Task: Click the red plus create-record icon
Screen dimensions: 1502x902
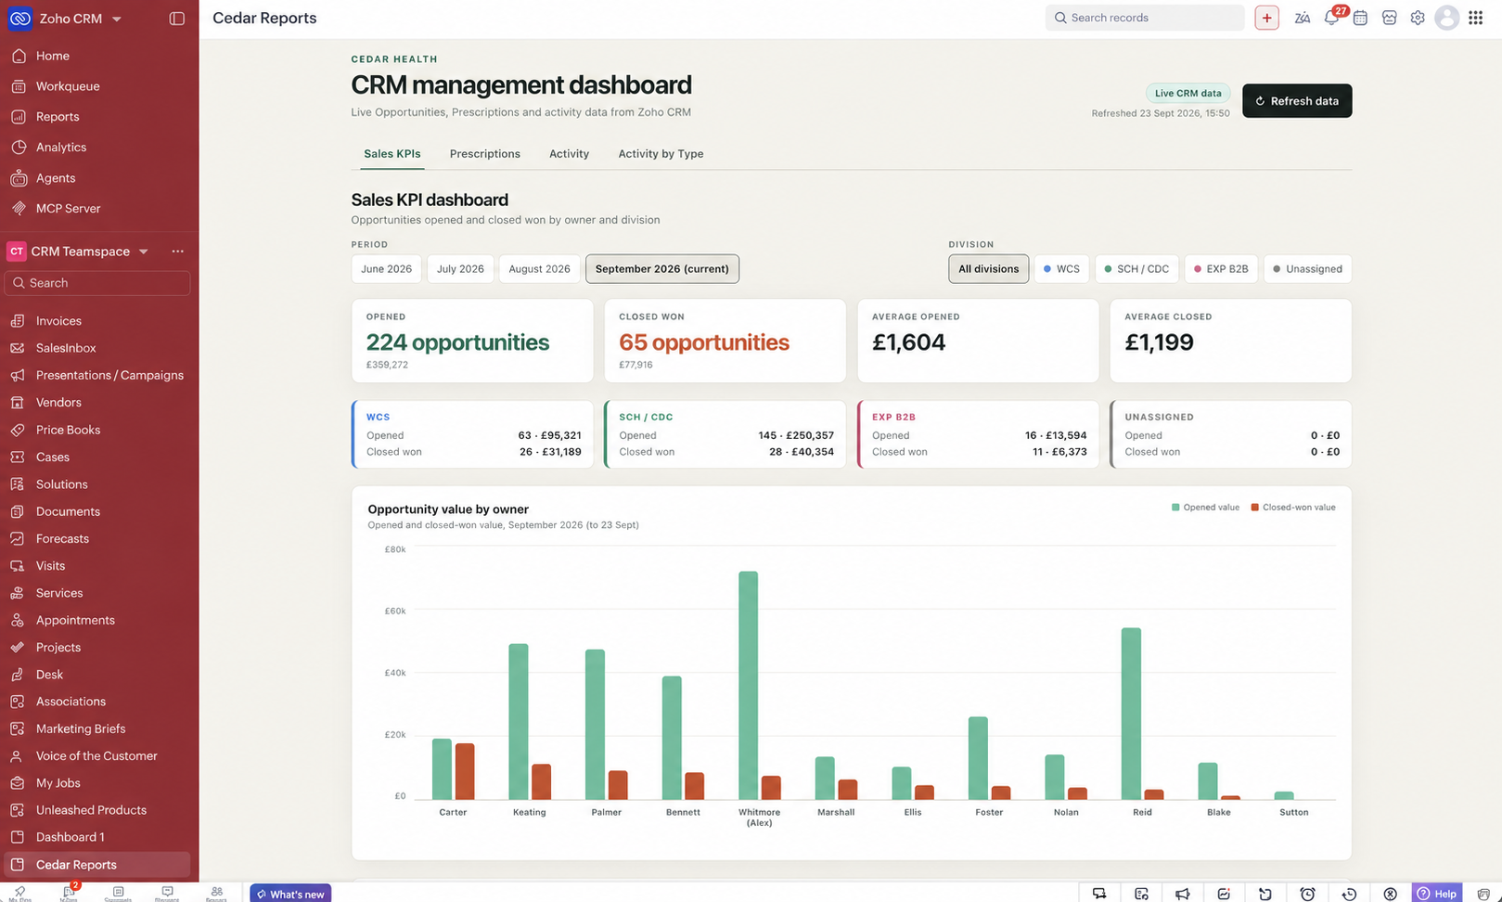Action: point(1266,18)
